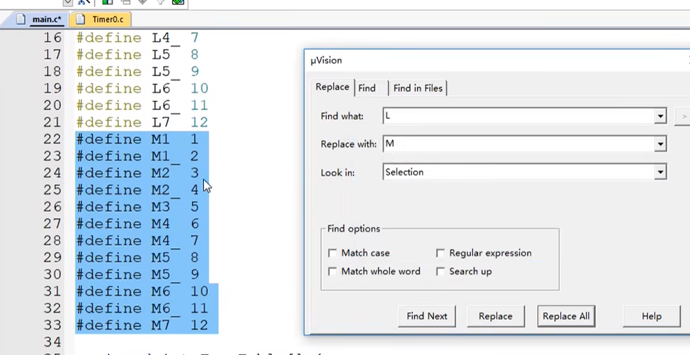Screen dimensions: 690x355
Task: Click code line '#define L6 10'
Action: pyautogui.click(x=142, y=88)
